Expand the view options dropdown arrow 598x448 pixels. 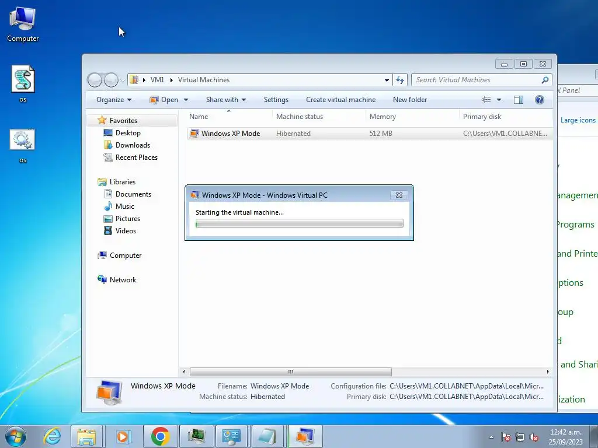[x=499, y=100]
